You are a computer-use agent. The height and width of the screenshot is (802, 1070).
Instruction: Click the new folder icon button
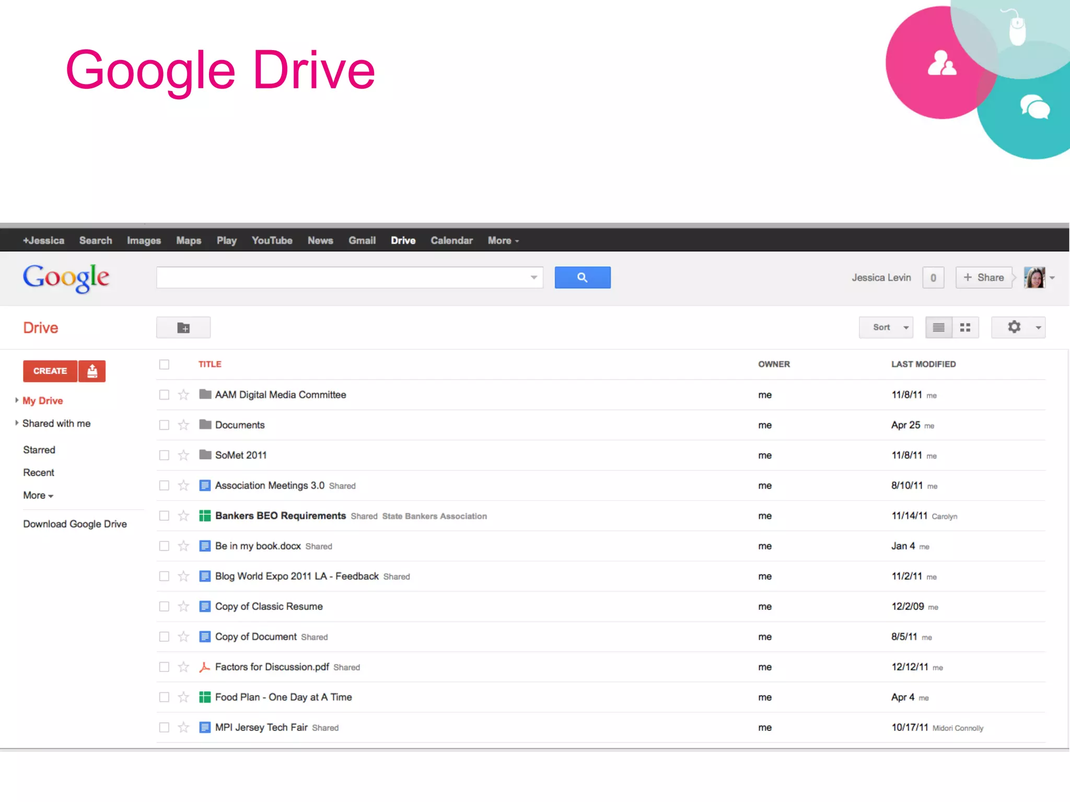click(x=183, y=327)
